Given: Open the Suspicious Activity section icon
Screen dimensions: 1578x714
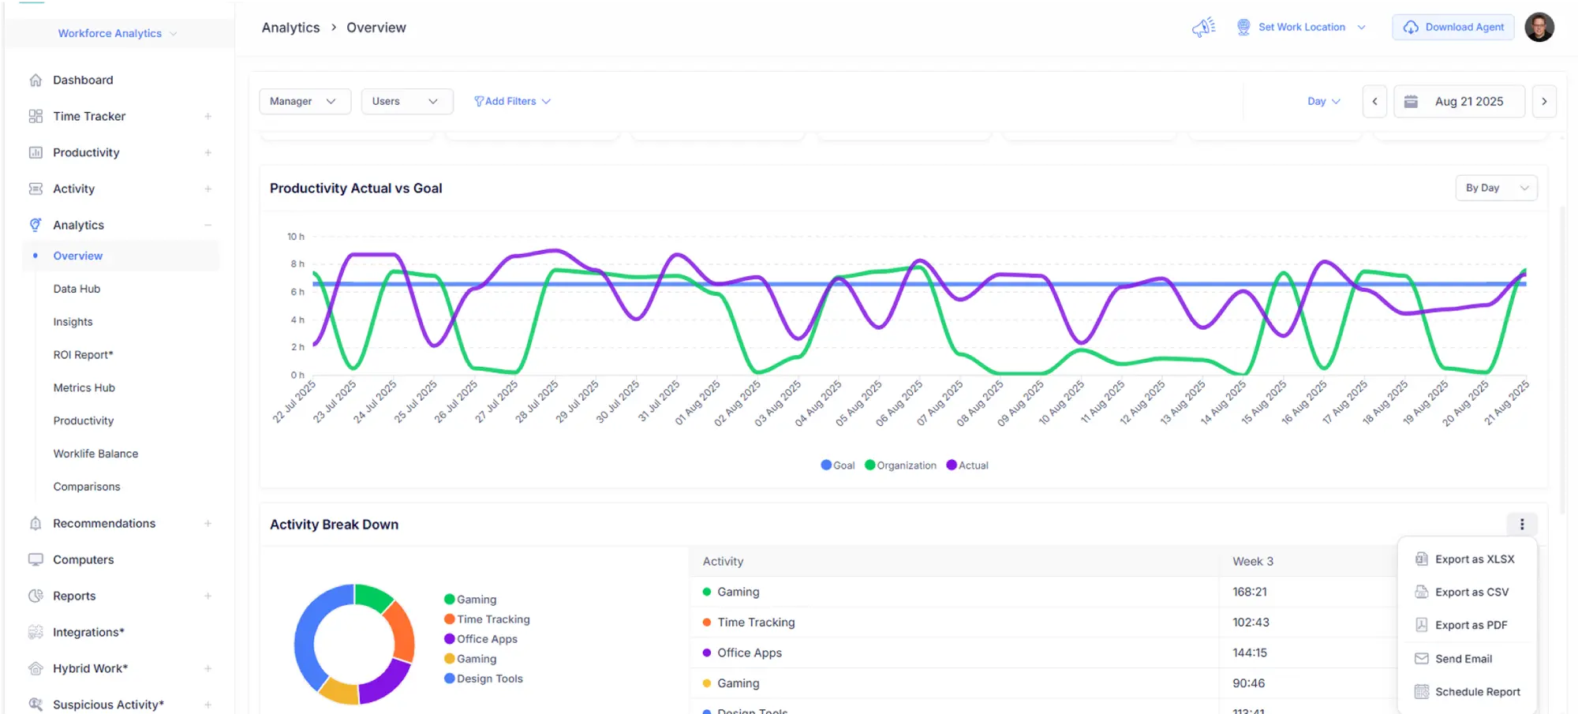Looking at the screenshot, I should [36, 704].
